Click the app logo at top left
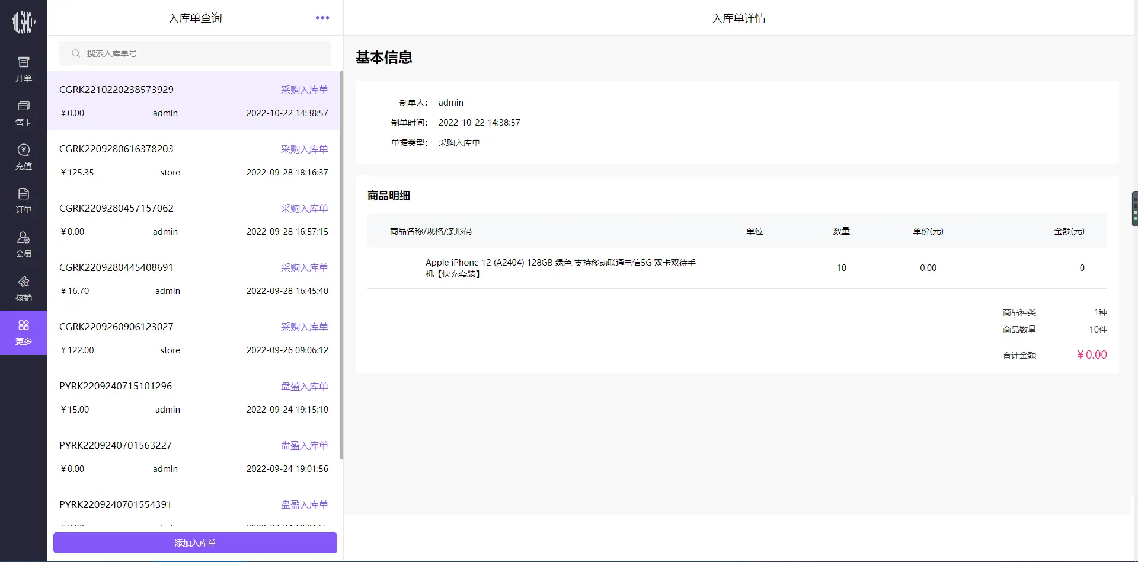Image resolution: width=1138 pixels, height=562 pixels. (x=24, y=23)
